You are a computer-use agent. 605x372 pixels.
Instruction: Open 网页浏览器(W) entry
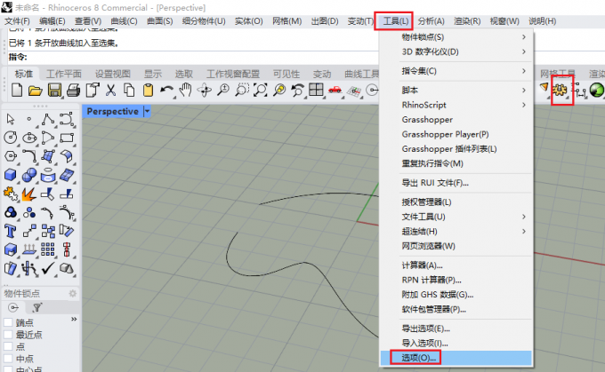(456, 246)
